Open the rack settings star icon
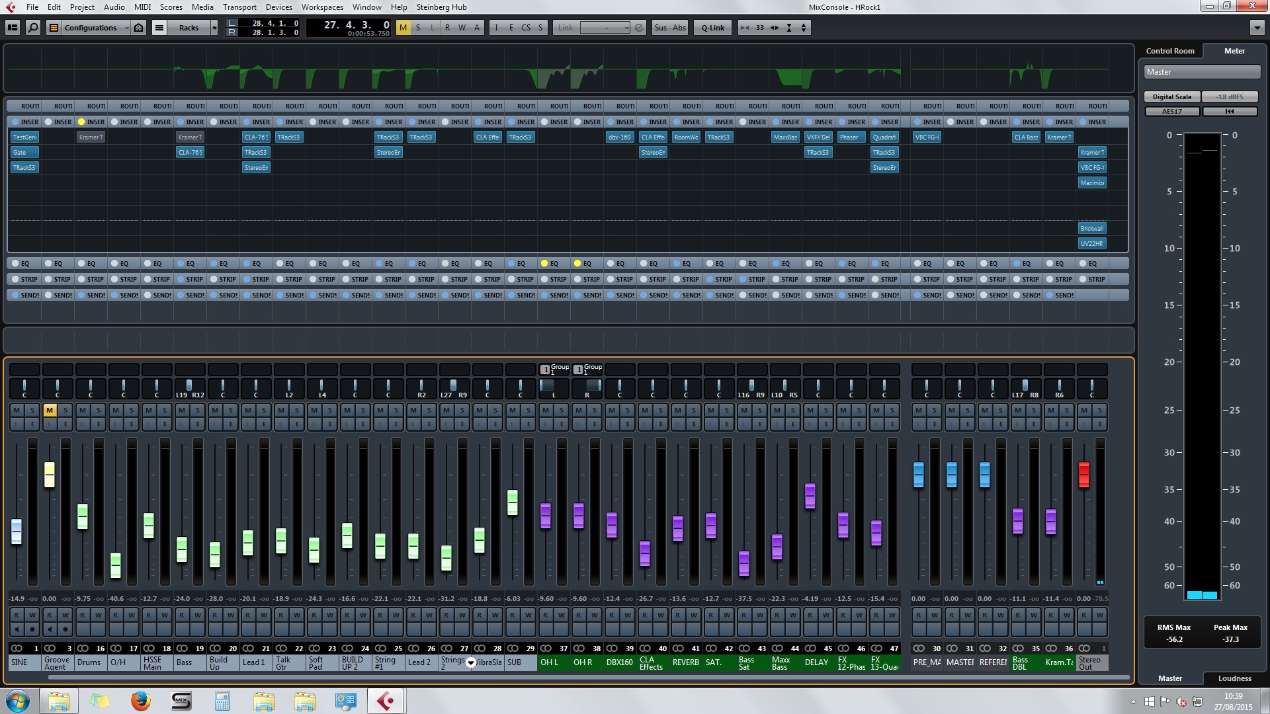This screenshot has height=714, width=1270. pos(214,27)
